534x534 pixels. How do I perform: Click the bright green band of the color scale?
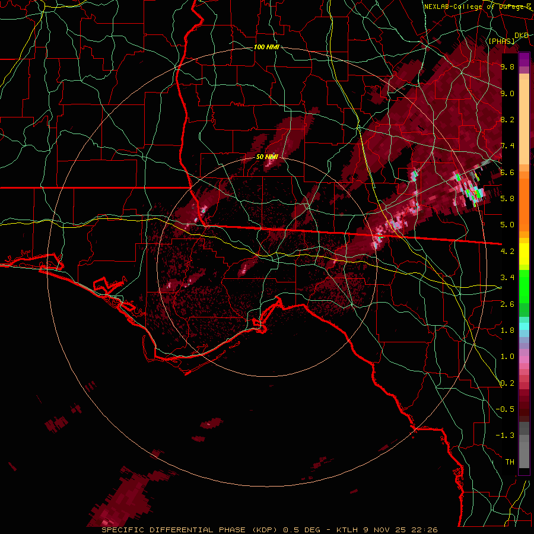[x=524, y=287]
